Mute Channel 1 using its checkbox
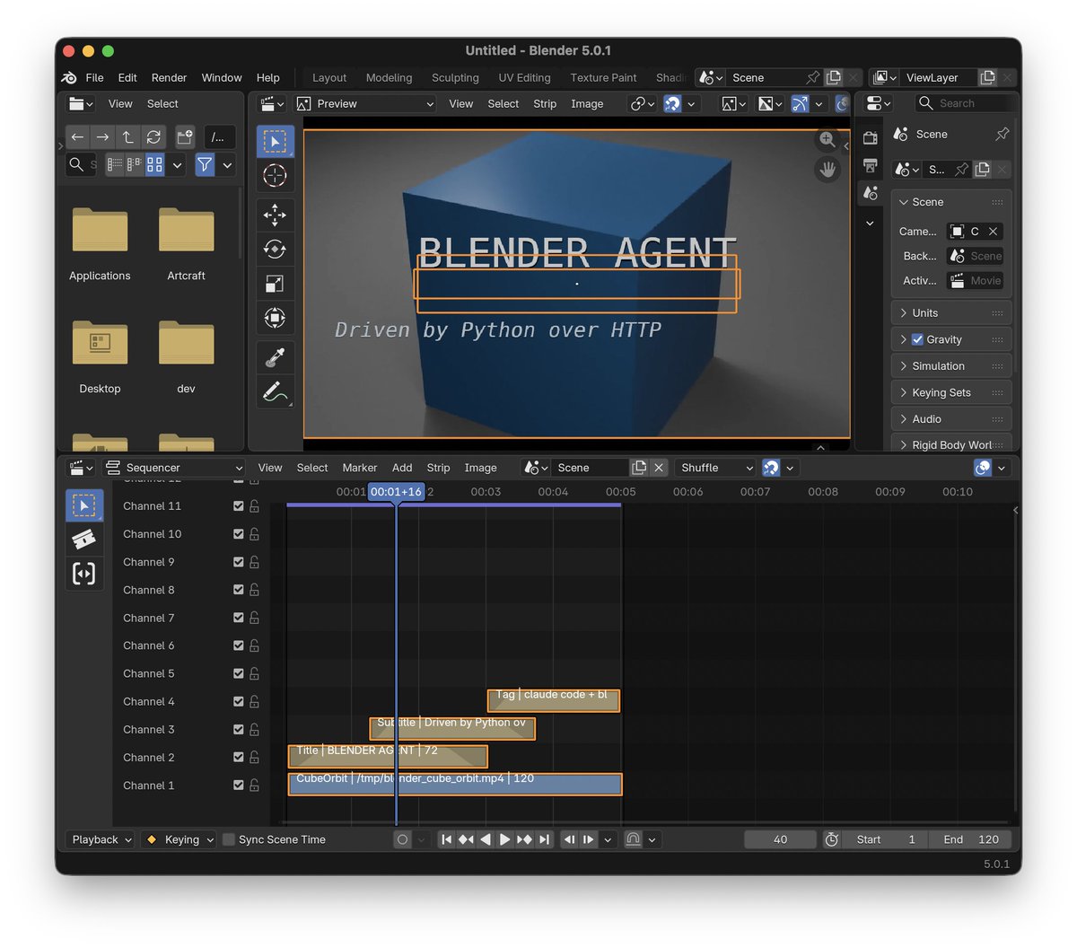This screenshot has height=948, width=1077. 238,786
